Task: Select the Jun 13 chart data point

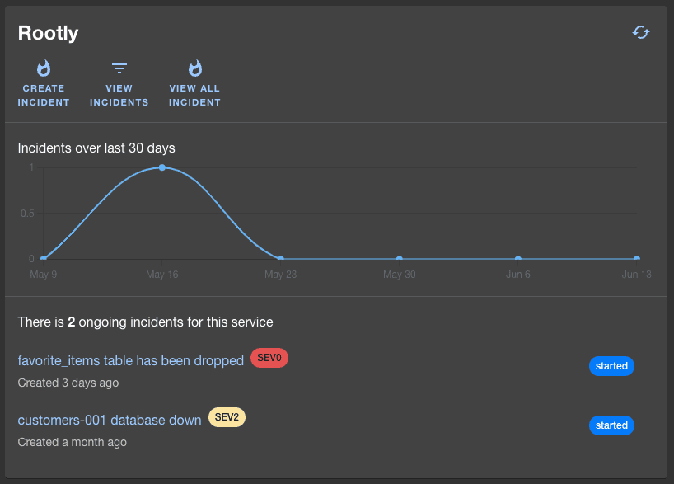Action: (637, 259)
